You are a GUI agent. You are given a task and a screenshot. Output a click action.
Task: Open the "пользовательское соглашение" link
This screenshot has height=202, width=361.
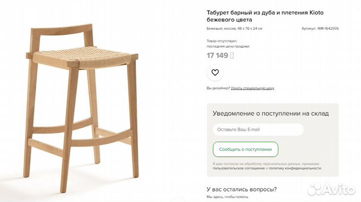[x=239, y=168]
